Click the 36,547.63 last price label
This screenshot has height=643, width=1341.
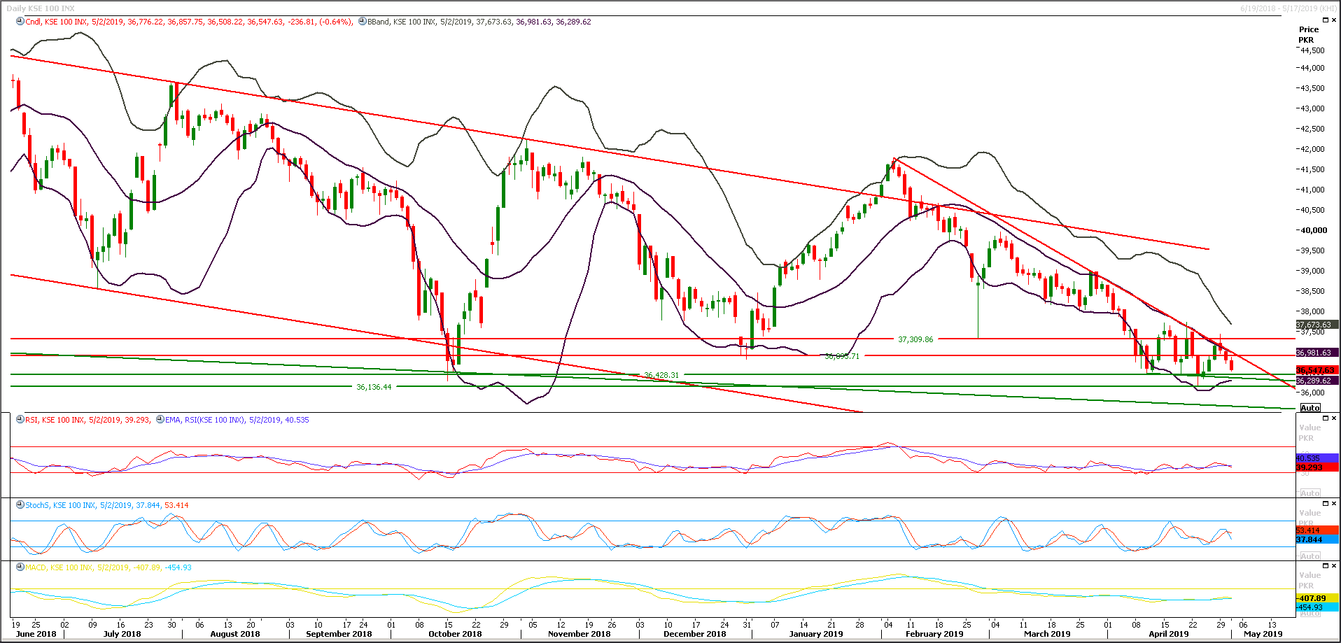point(1316,369)
